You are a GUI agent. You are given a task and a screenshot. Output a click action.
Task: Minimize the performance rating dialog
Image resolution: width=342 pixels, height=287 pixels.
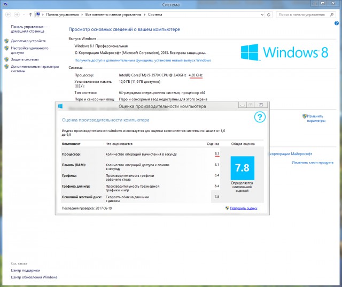point(242,105)
